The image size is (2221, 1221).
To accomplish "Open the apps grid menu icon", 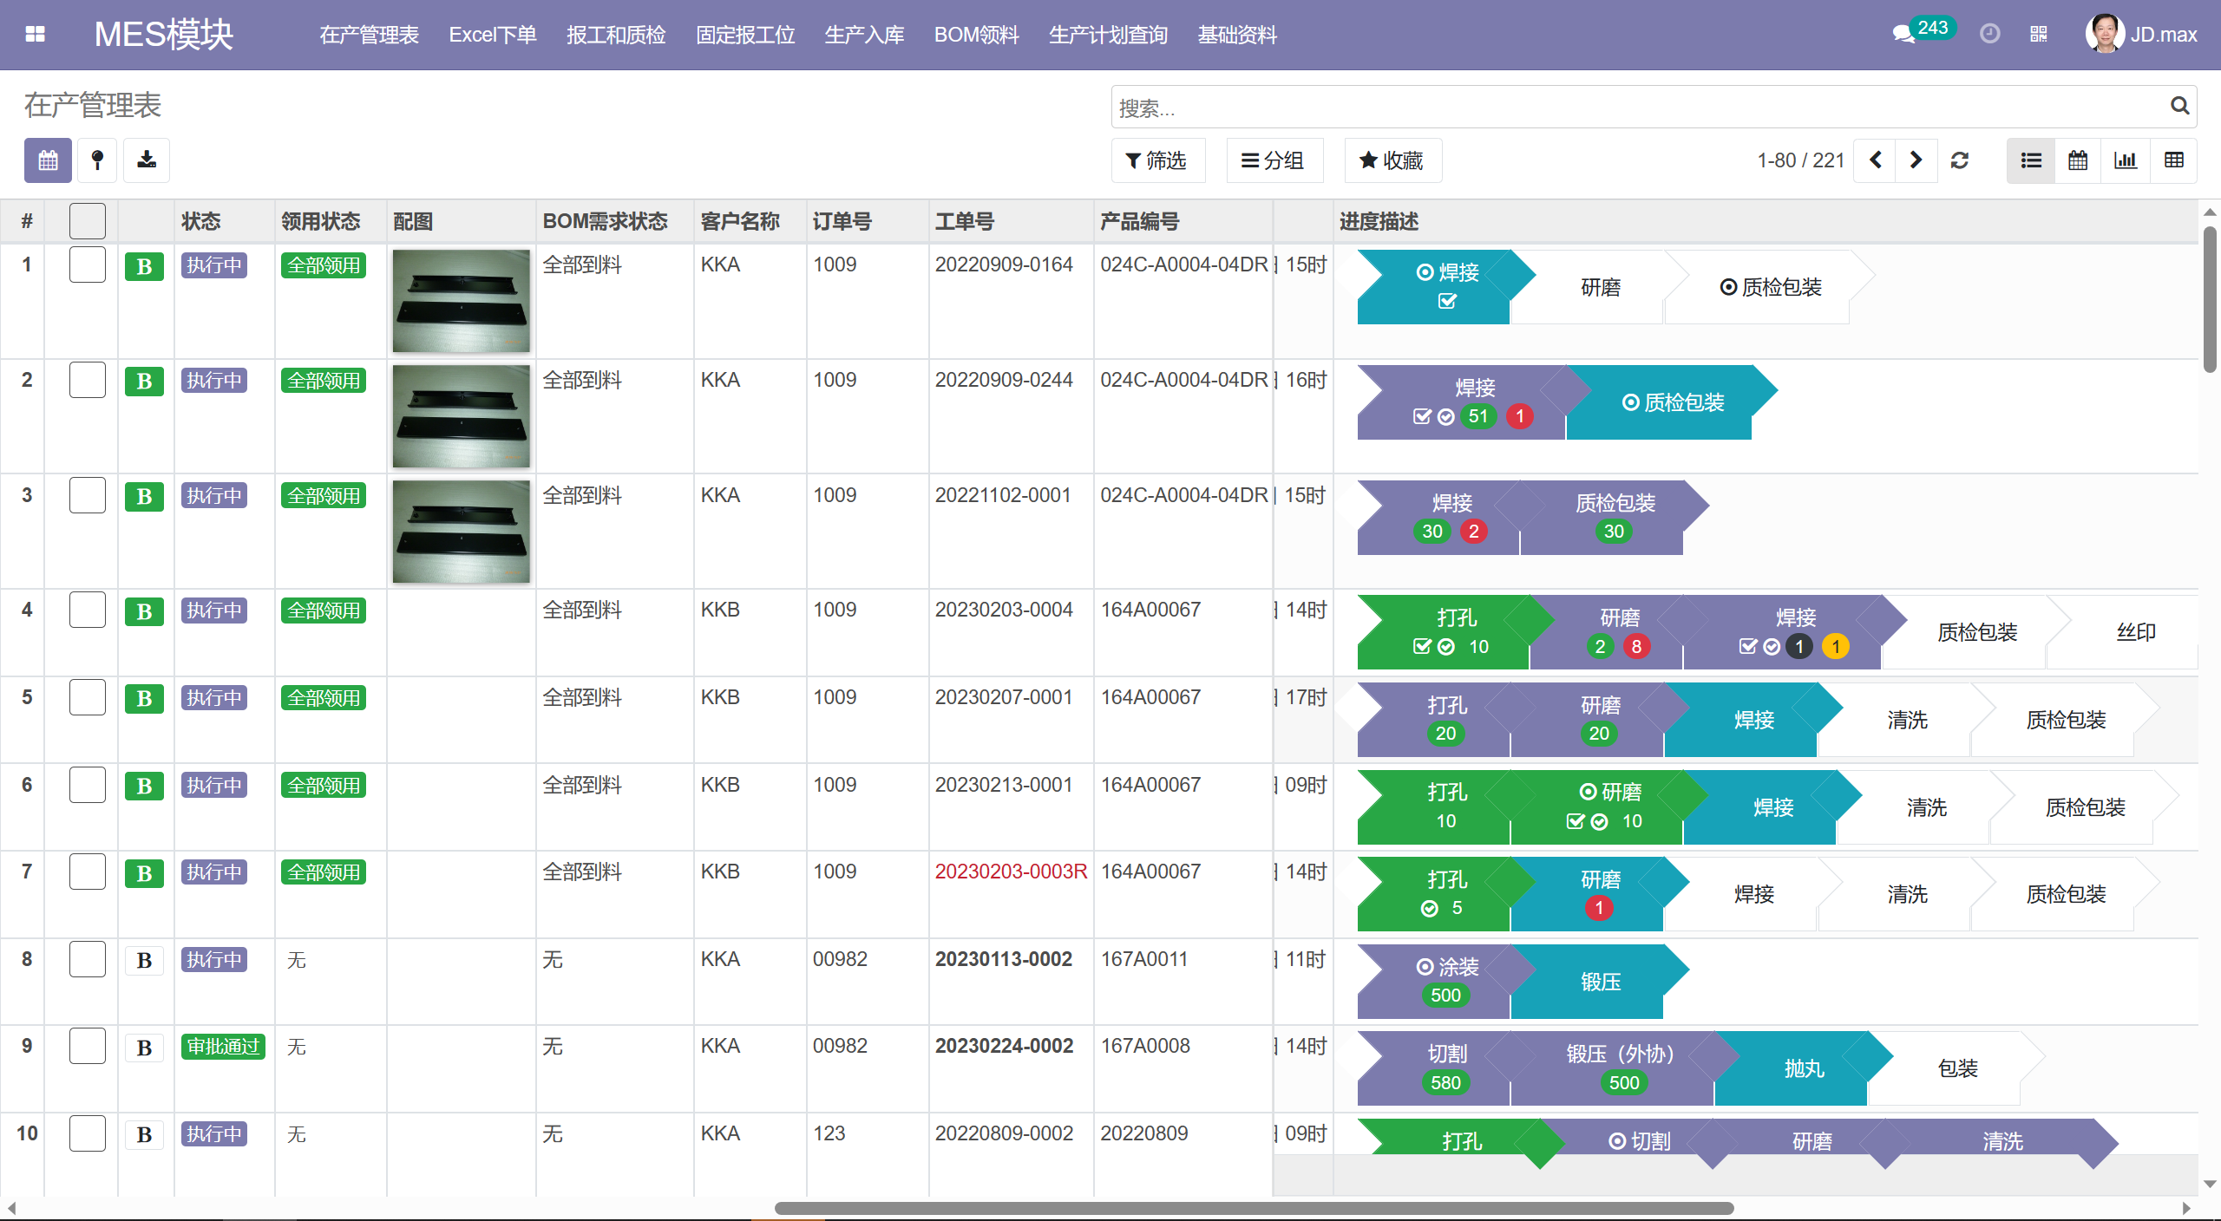I will point(35,35).
